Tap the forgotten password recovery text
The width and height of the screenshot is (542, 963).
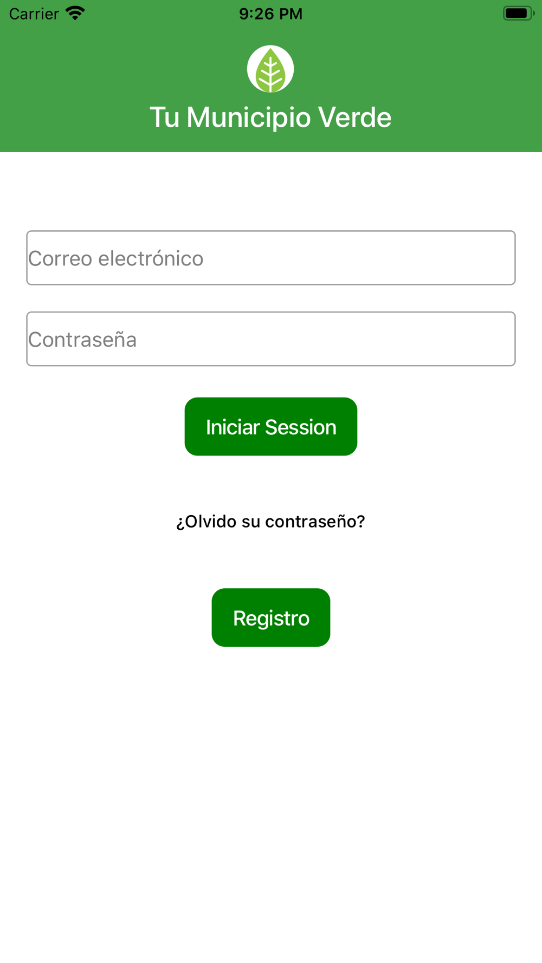click(x=270, y=522)
